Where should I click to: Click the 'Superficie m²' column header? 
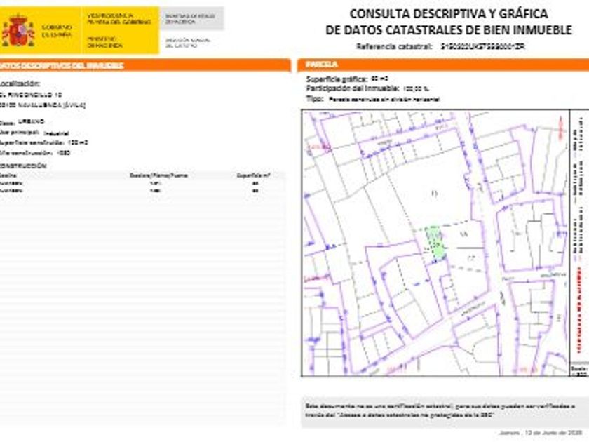click(254, 175)
